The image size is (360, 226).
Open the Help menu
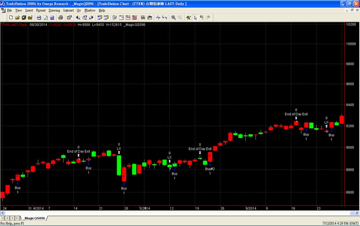tap(102, 10)
